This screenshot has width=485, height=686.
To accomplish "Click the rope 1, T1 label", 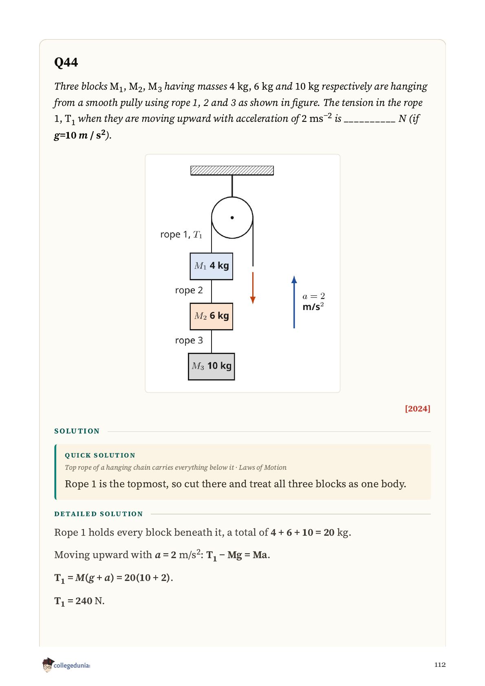I will 181,234.
